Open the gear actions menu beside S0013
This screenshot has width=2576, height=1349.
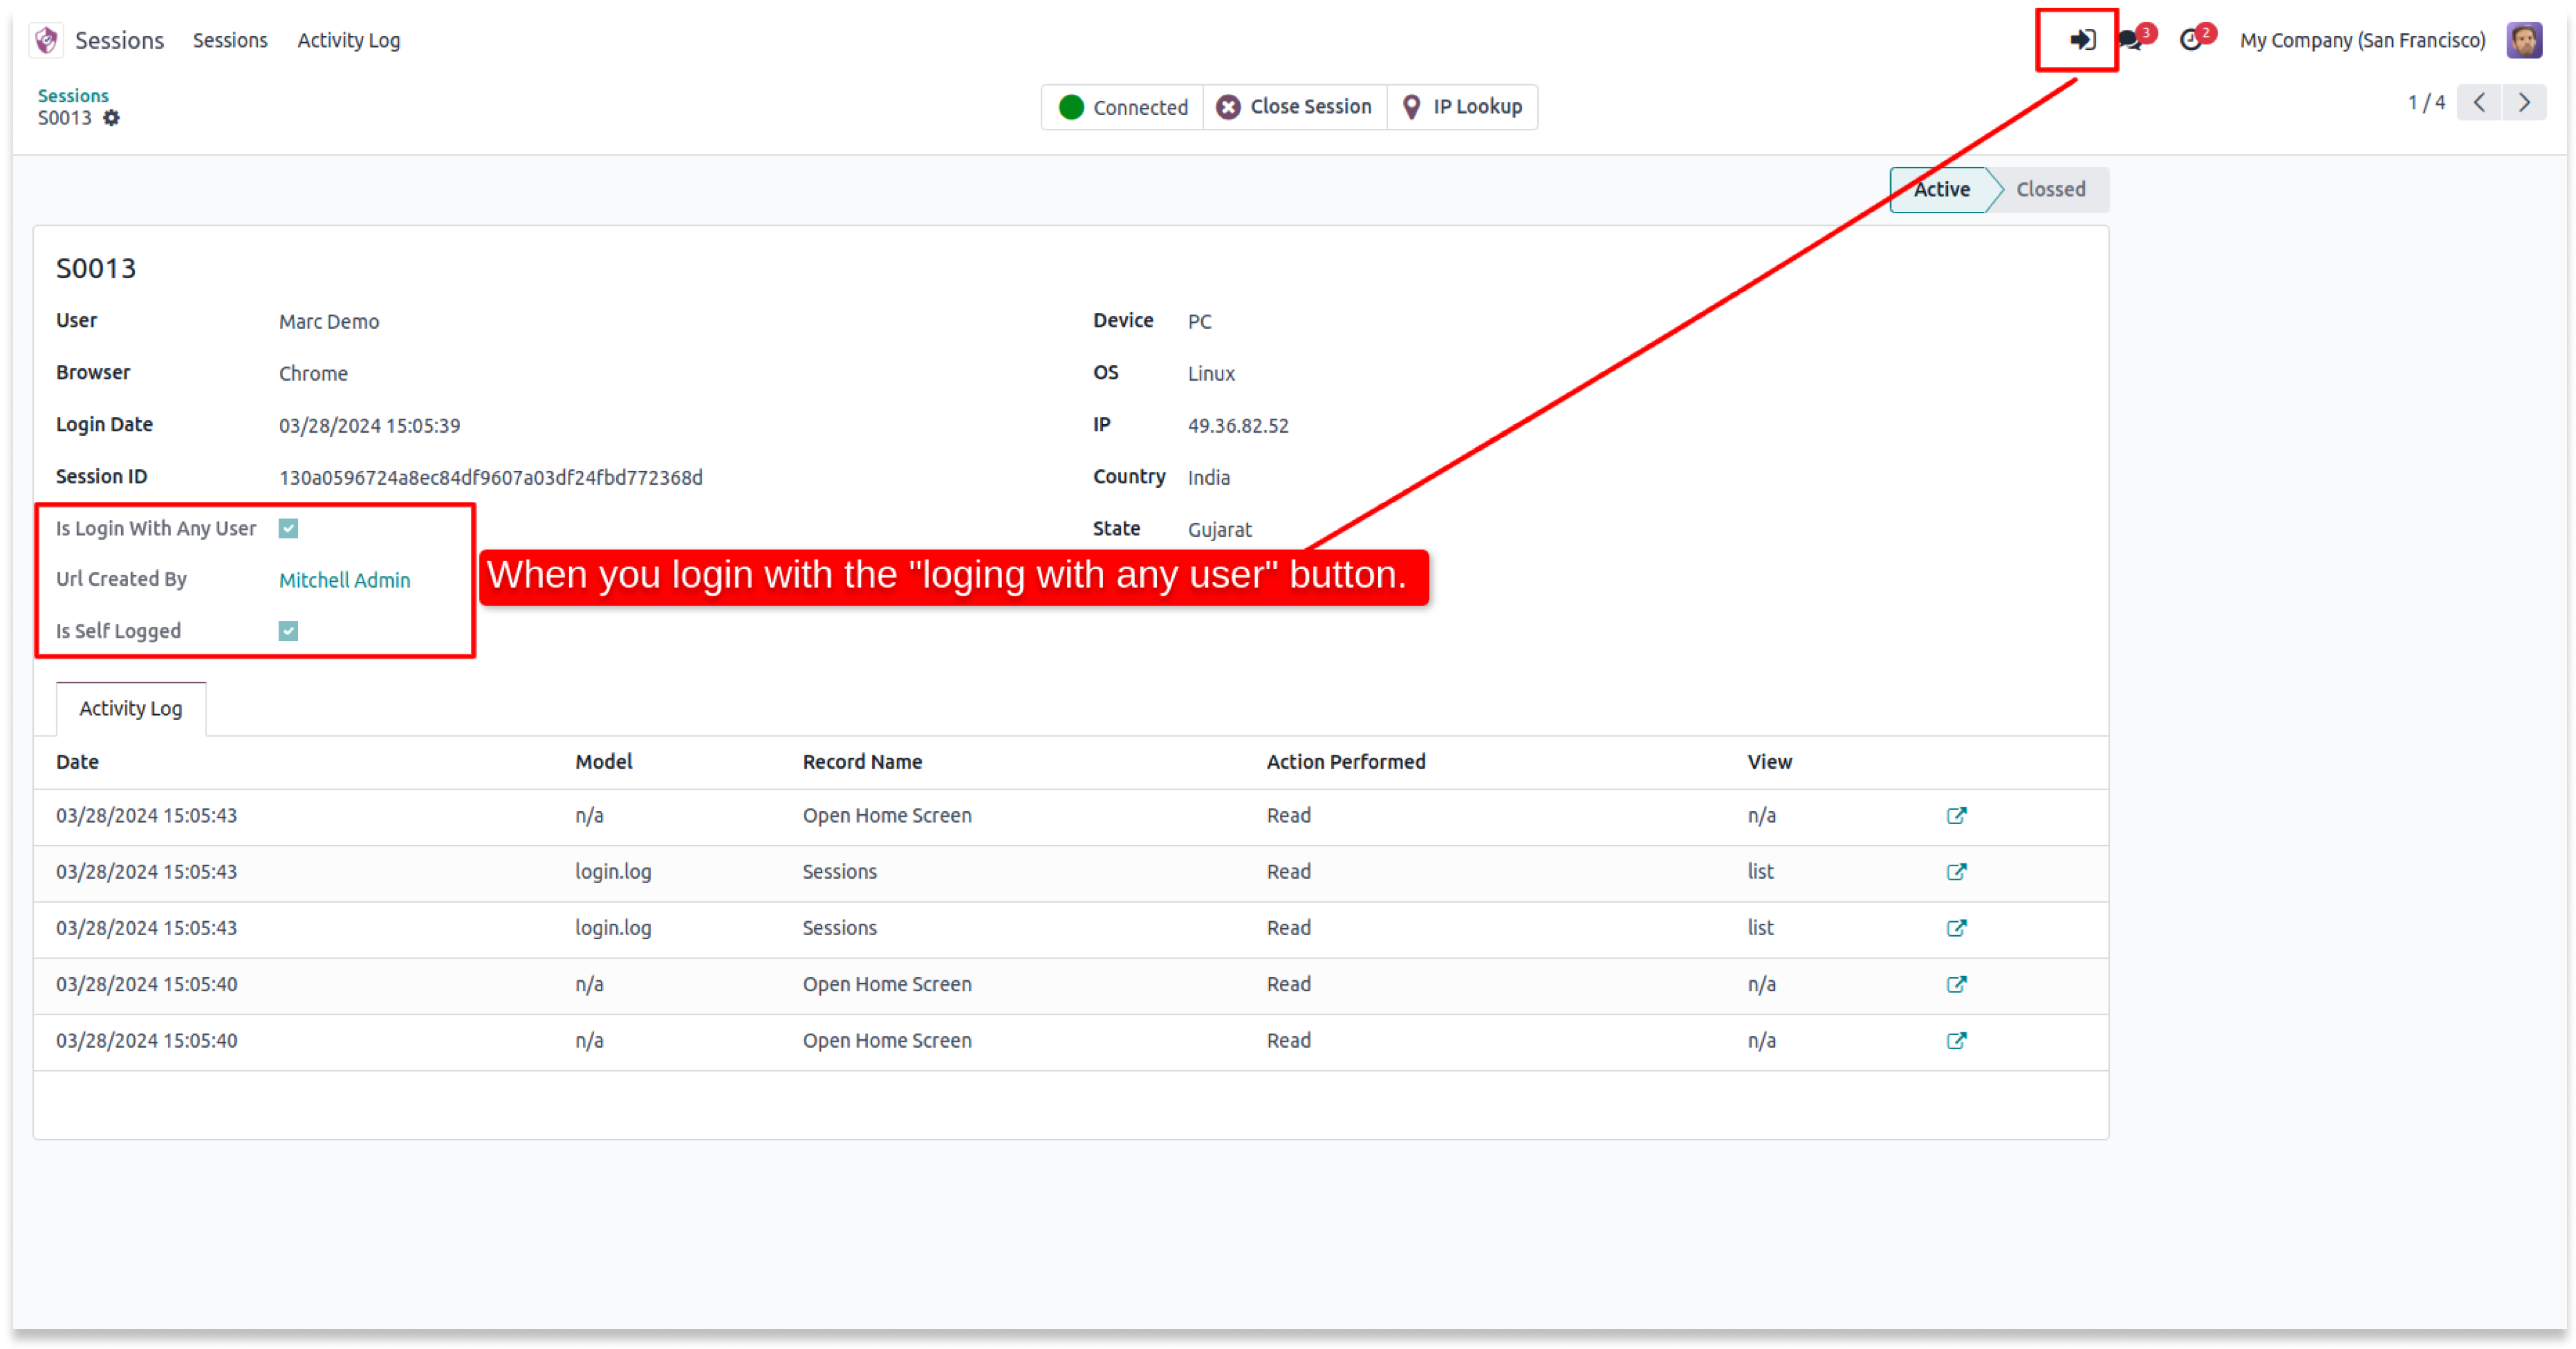pyautogui.click(x=112, y=118)
